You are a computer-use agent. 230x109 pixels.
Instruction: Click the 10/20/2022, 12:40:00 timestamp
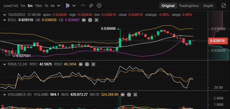pyautogui.click(x=24, y=15)
